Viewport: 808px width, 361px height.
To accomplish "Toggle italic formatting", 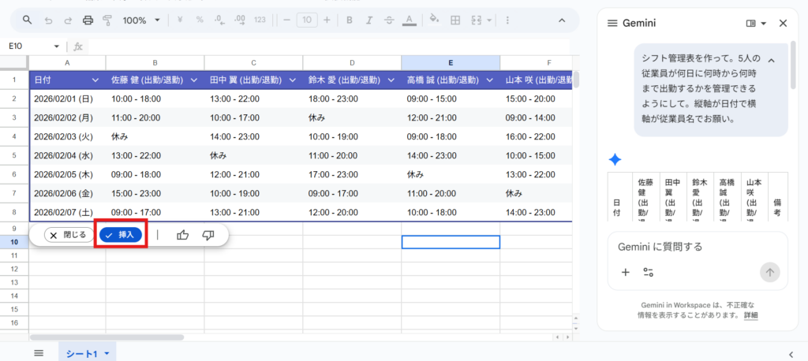I will point(368,20).
